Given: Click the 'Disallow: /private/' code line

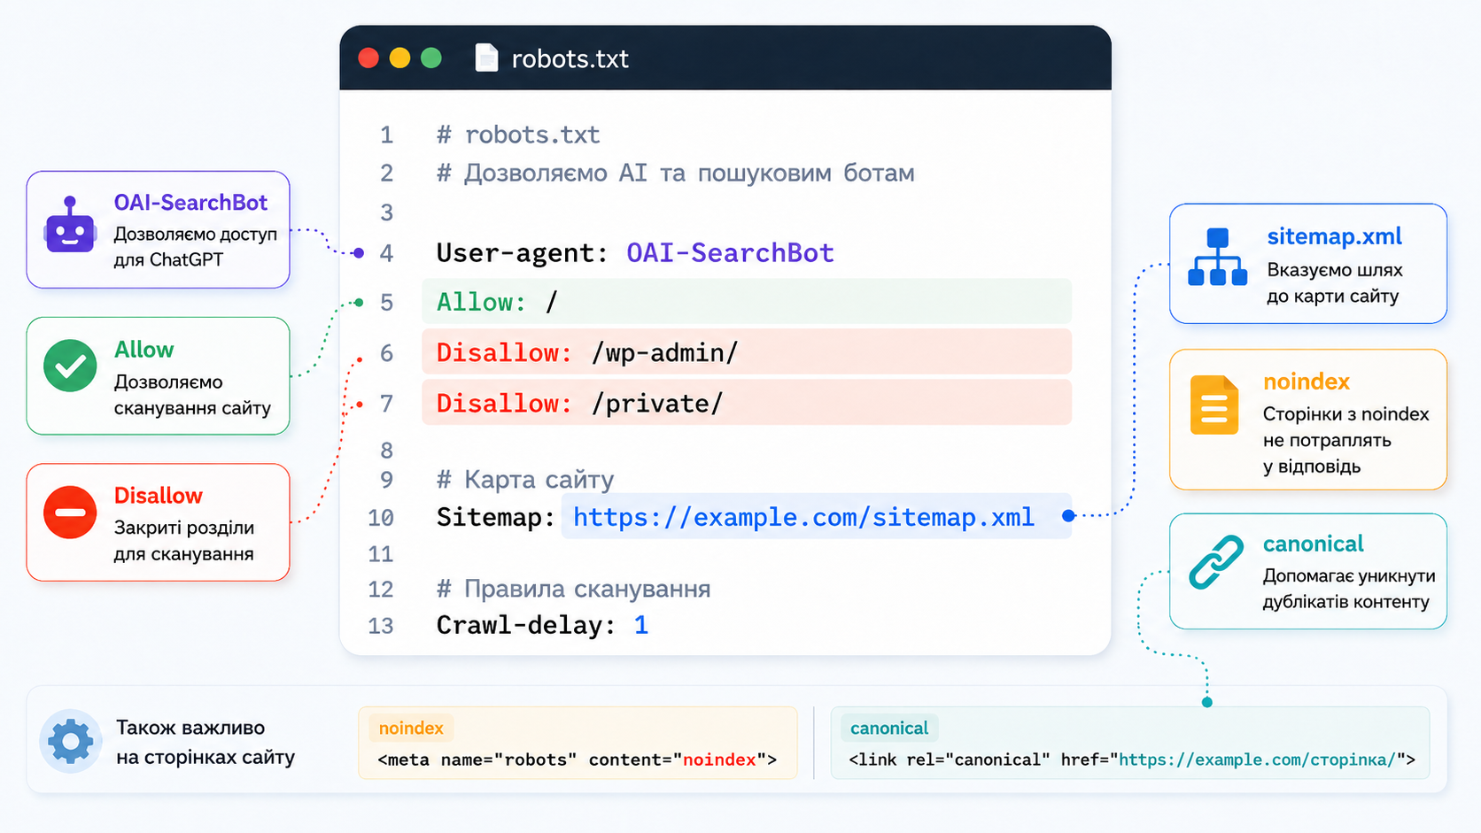Looking at the screenshot, I should click(747, 403).
